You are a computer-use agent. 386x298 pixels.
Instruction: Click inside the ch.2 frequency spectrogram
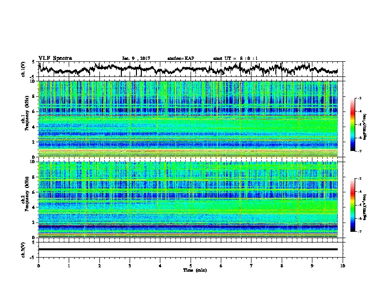[x=188, y=200]
